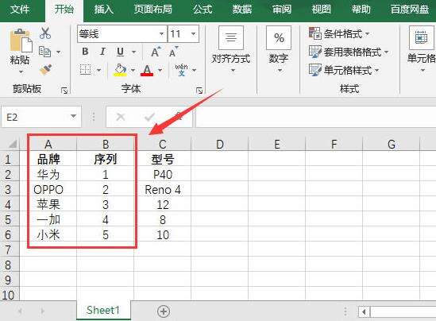Screen dimensions: 436x321
Task: Toggle Bold formatting
Action: (85, 52)
